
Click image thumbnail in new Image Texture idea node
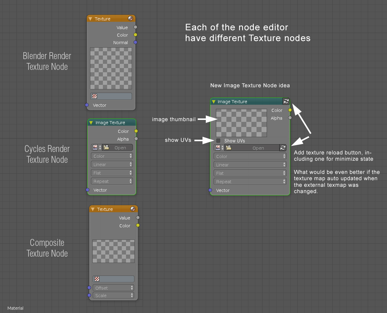241,123
